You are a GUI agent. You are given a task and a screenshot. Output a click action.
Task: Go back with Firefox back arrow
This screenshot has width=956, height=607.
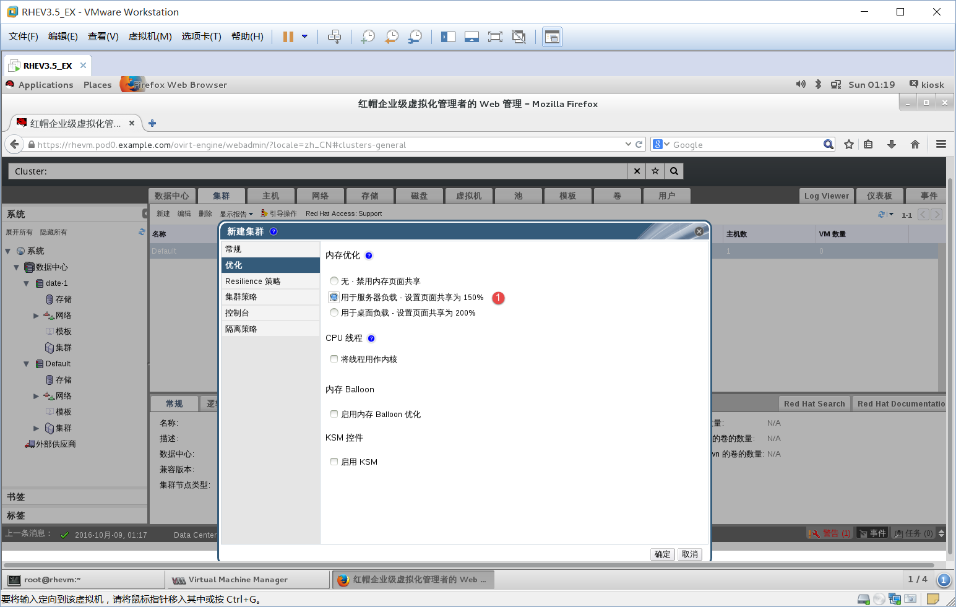pyautogui.click(x=14, y=144)
